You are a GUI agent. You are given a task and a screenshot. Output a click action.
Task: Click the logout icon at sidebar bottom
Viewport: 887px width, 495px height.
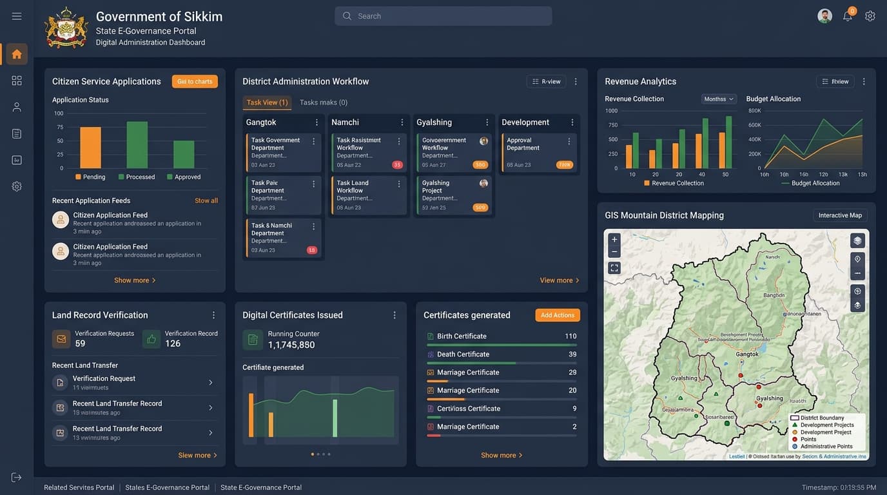[17, 477]
